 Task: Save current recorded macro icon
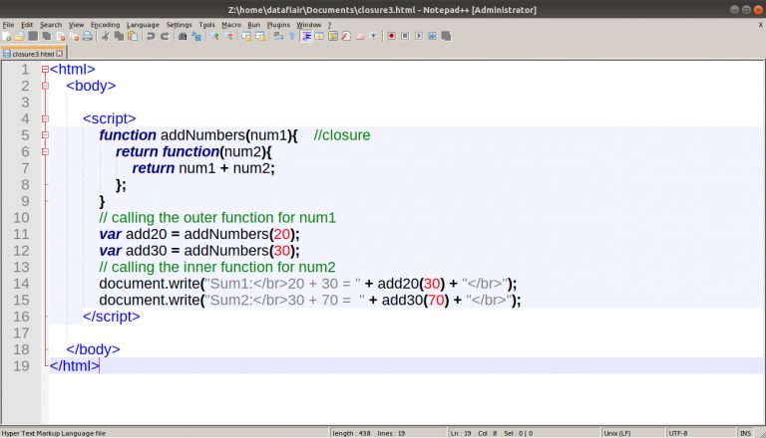(x=446, y=36)
